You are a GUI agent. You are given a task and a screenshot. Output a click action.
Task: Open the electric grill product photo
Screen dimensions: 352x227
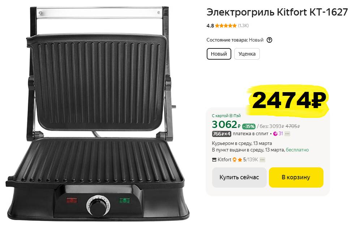click(x=98, y=113)
